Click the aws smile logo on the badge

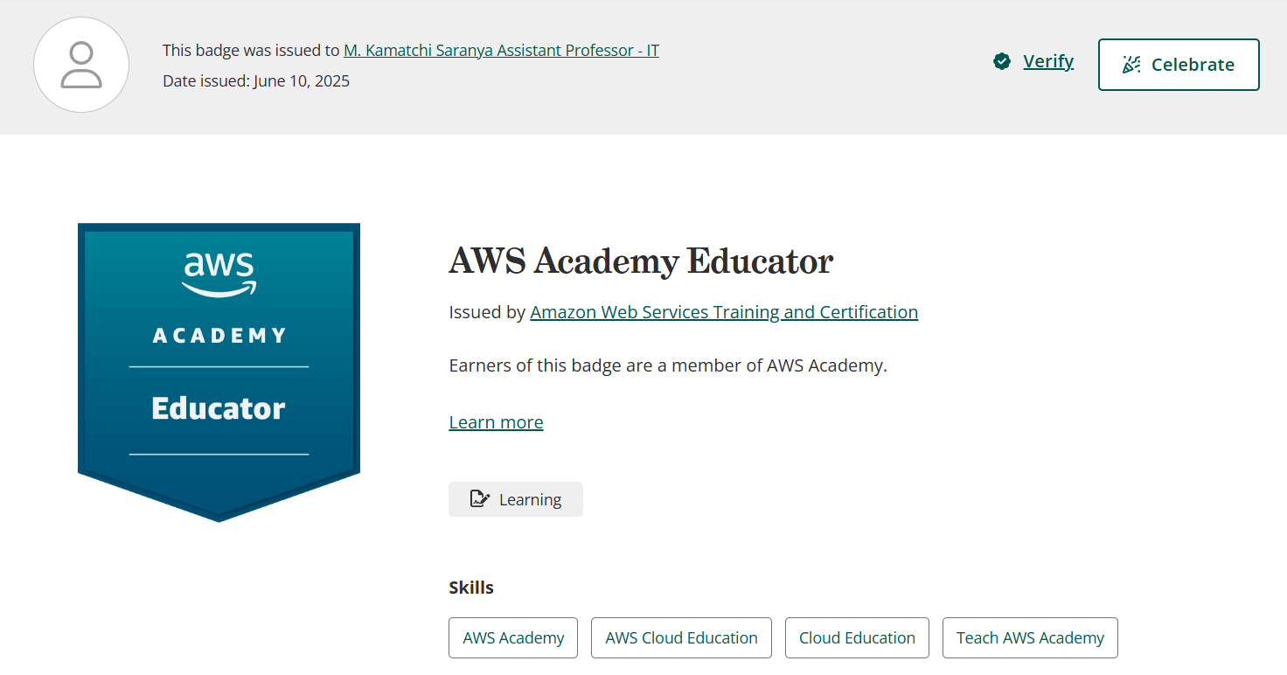click(x=219, y=274)
